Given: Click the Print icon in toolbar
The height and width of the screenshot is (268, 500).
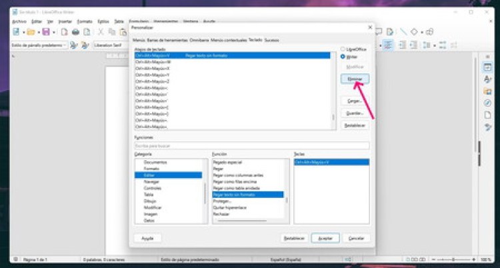Looking at the screenshot, I should (75, 31).
